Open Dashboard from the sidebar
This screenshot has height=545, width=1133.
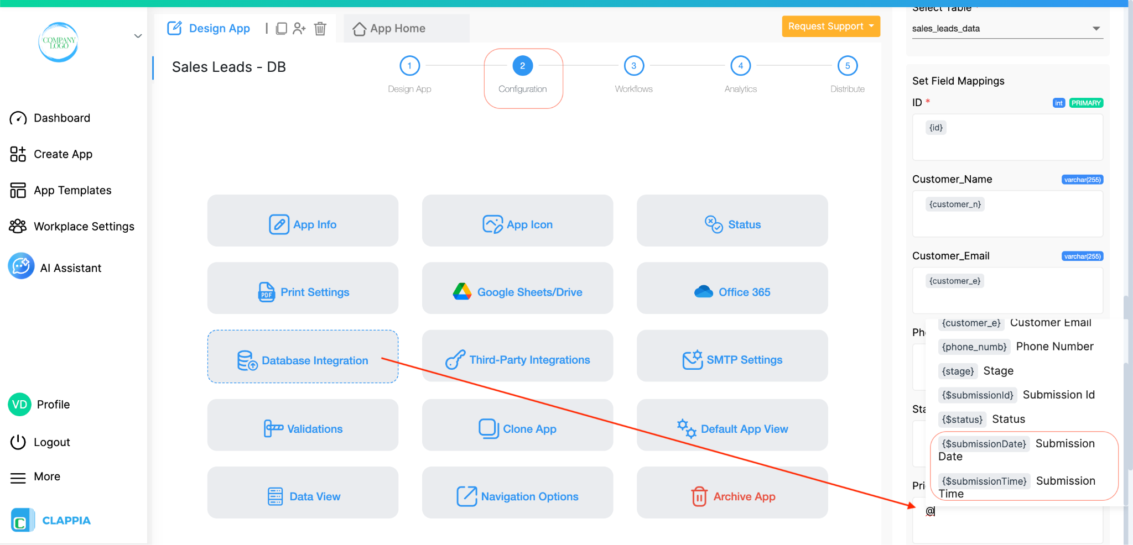tap(61, 118)
